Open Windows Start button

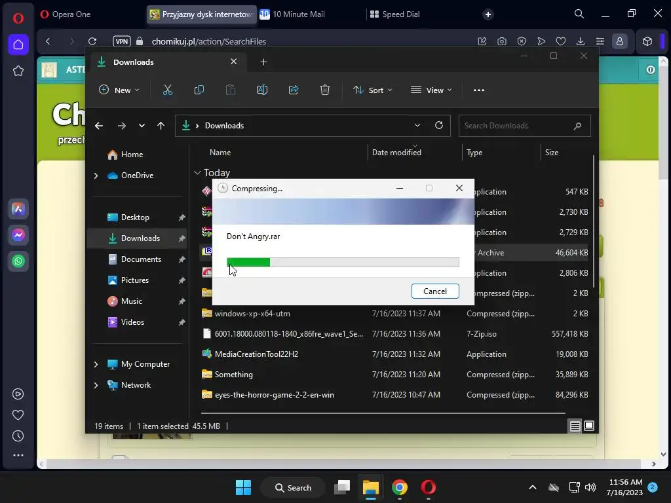[244, 487]
